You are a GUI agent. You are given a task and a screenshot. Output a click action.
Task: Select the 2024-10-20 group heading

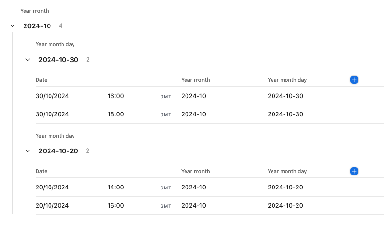(x=58, y=151)
